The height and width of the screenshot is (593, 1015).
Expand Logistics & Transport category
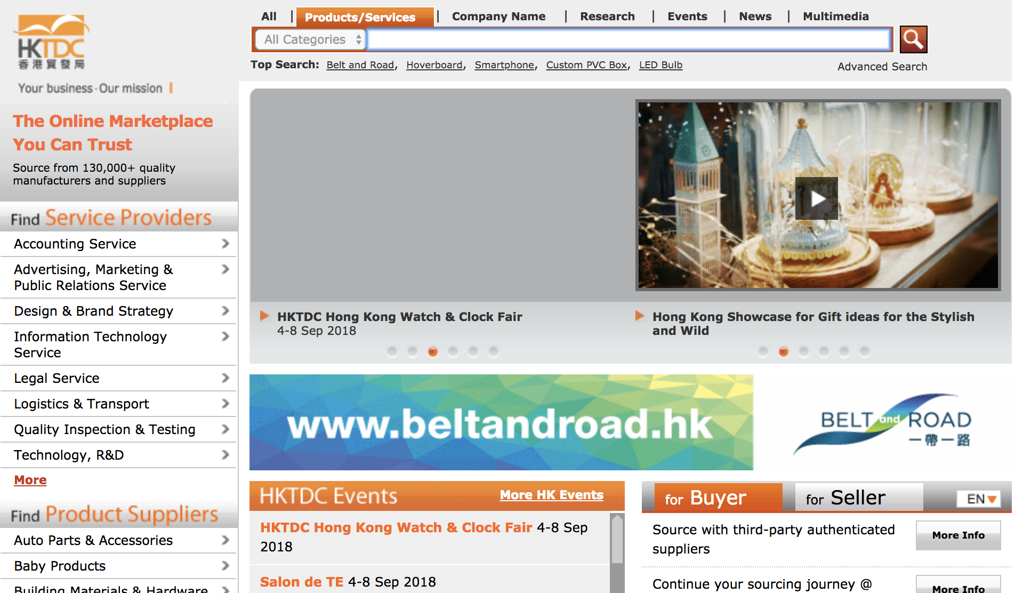pyautogui.click(x=118, y=404)
